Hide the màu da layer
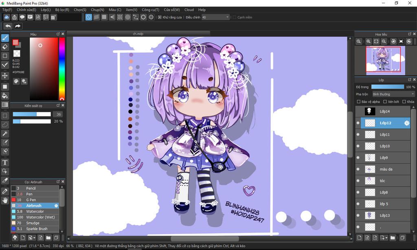The width and height of the screenshot is (417, 250). pyautogui.click(x=358, y=169)
